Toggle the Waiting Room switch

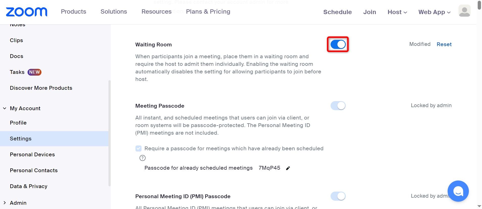pos(338,45)
